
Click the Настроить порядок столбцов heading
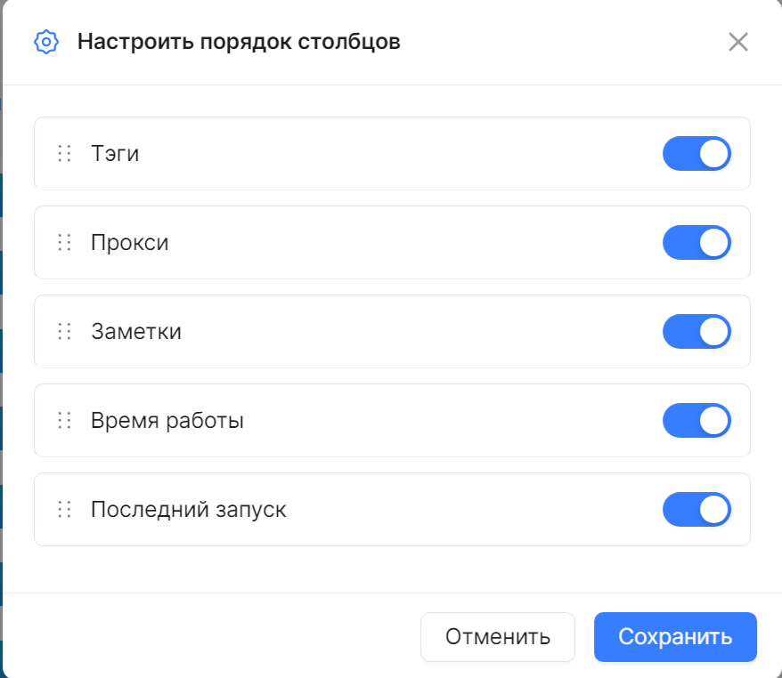pos(239,42)
